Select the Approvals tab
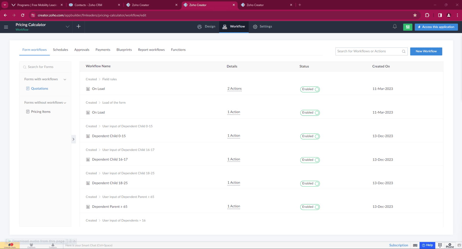 [82, 50]
